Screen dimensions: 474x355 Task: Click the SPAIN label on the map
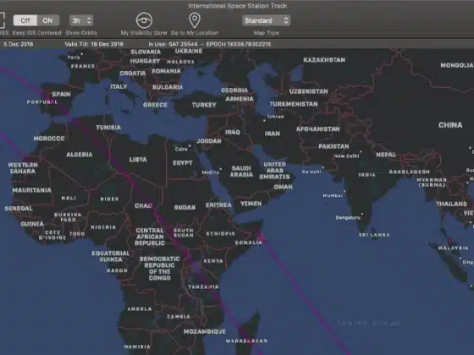[61, 94]
